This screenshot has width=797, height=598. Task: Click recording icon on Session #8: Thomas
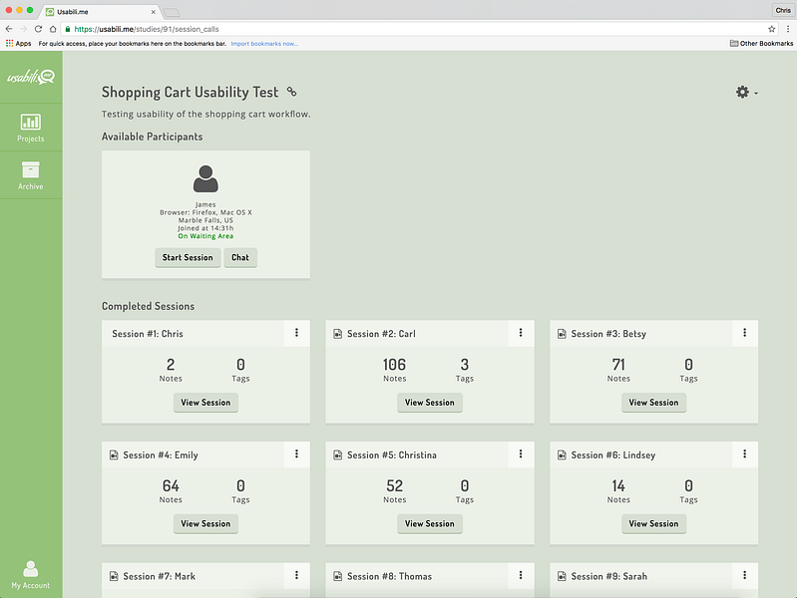pyautogui.click(x=337, y=576)
